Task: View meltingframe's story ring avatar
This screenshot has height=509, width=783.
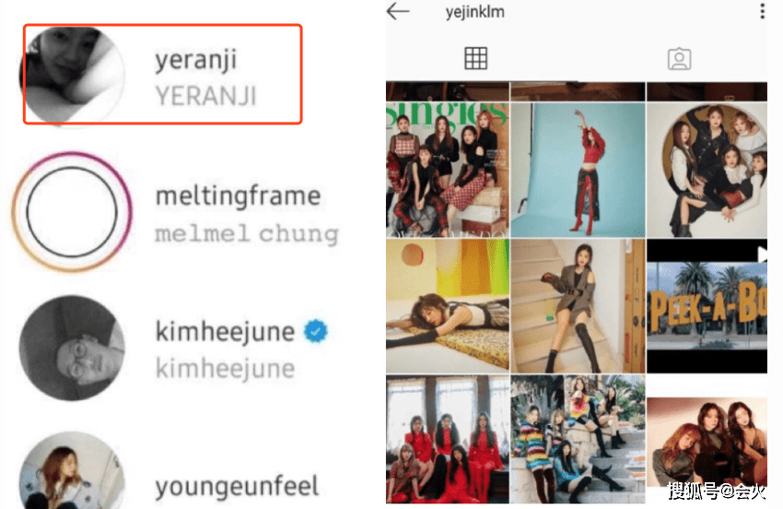Action: coord(72,211)
